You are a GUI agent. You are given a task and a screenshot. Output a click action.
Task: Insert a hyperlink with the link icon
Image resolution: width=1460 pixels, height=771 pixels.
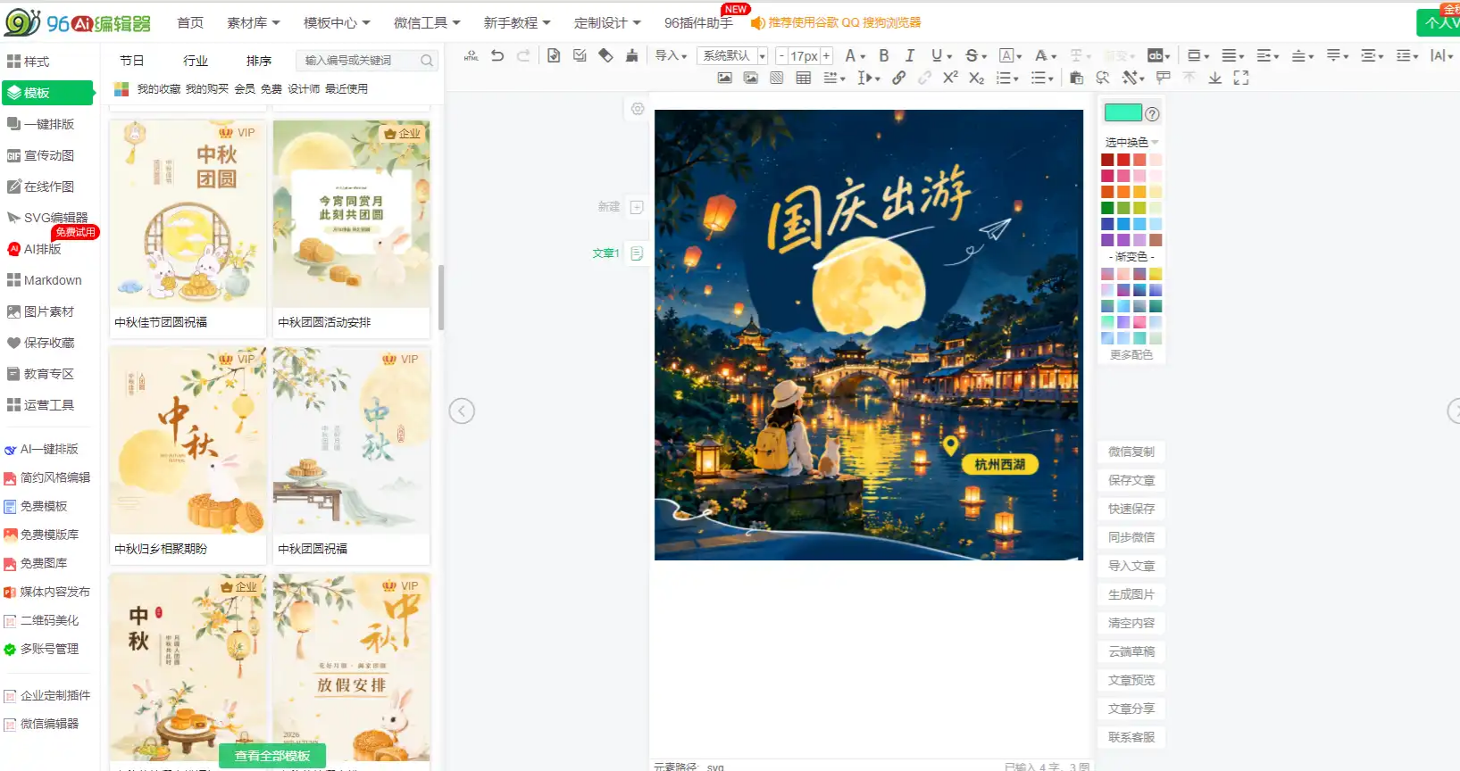899,78
